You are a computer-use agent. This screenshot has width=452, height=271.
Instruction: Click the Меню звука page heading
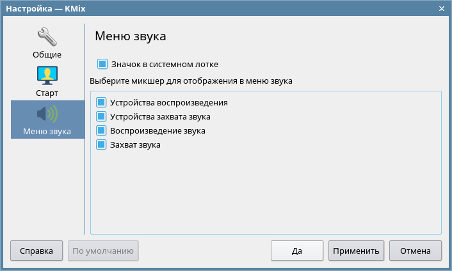coord(131,36)
